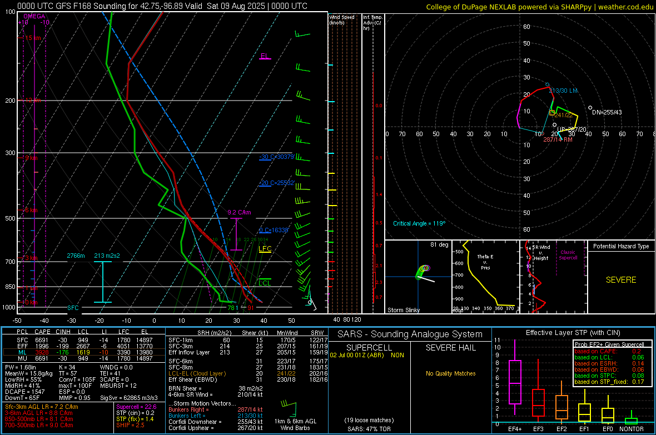Screen dimensions: 656x435
Task: Select the SFC-1km shear row
Action: [248, 340]
